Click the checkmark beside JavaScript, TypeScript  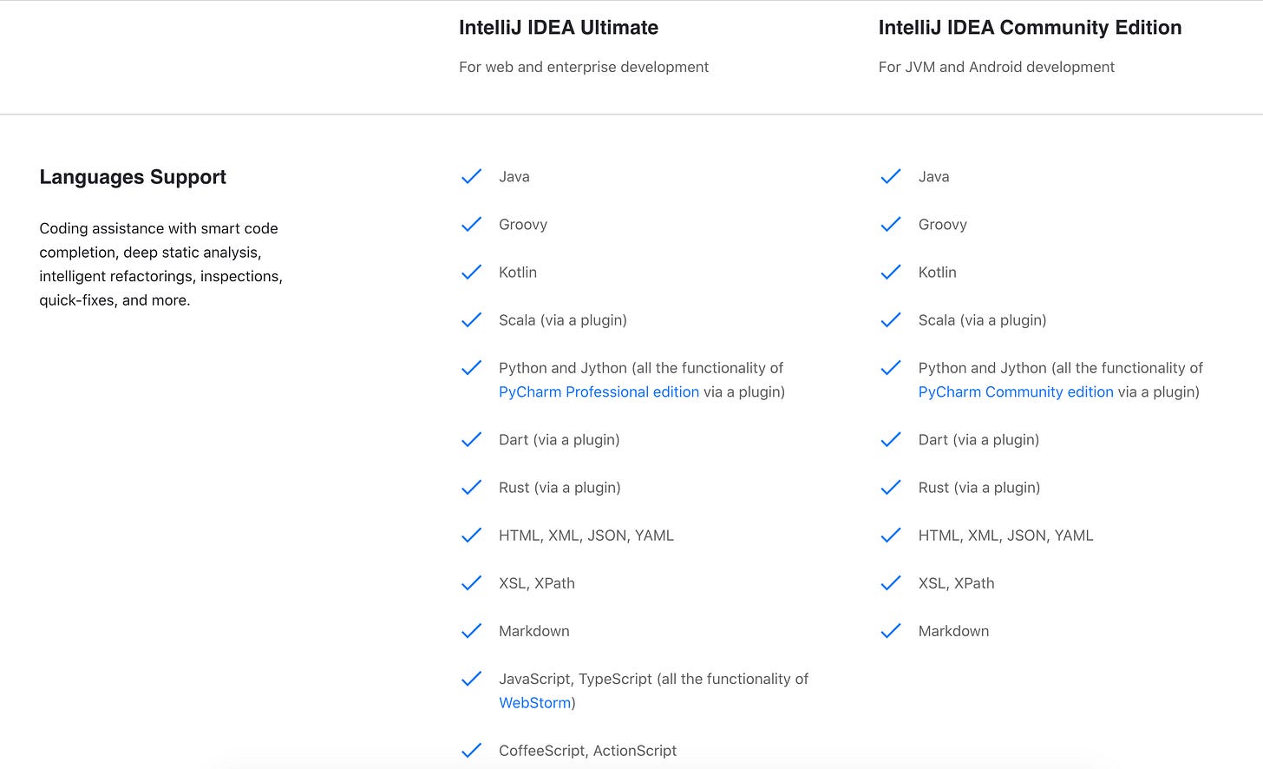tap(471, 679)
